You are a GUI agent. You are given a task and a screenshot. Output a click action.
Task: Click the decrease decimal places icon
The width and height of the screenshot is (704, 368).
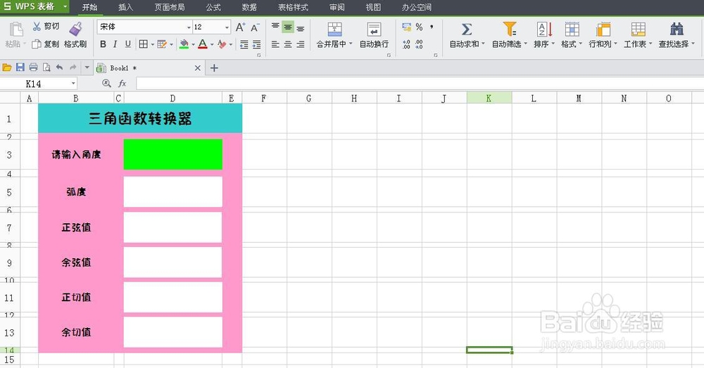coord(419,44)
